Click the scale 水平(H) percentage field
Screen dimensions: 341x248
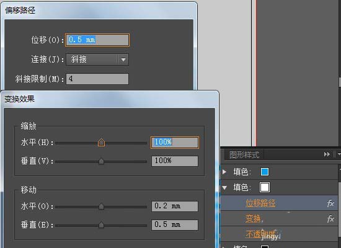pos(175,143)
